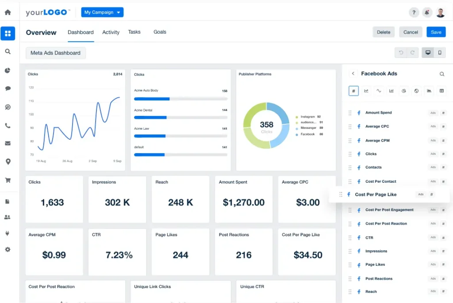Click the Facebook legend color dot
Viewport: 453px width, 303px height.
tap(297, 134)
